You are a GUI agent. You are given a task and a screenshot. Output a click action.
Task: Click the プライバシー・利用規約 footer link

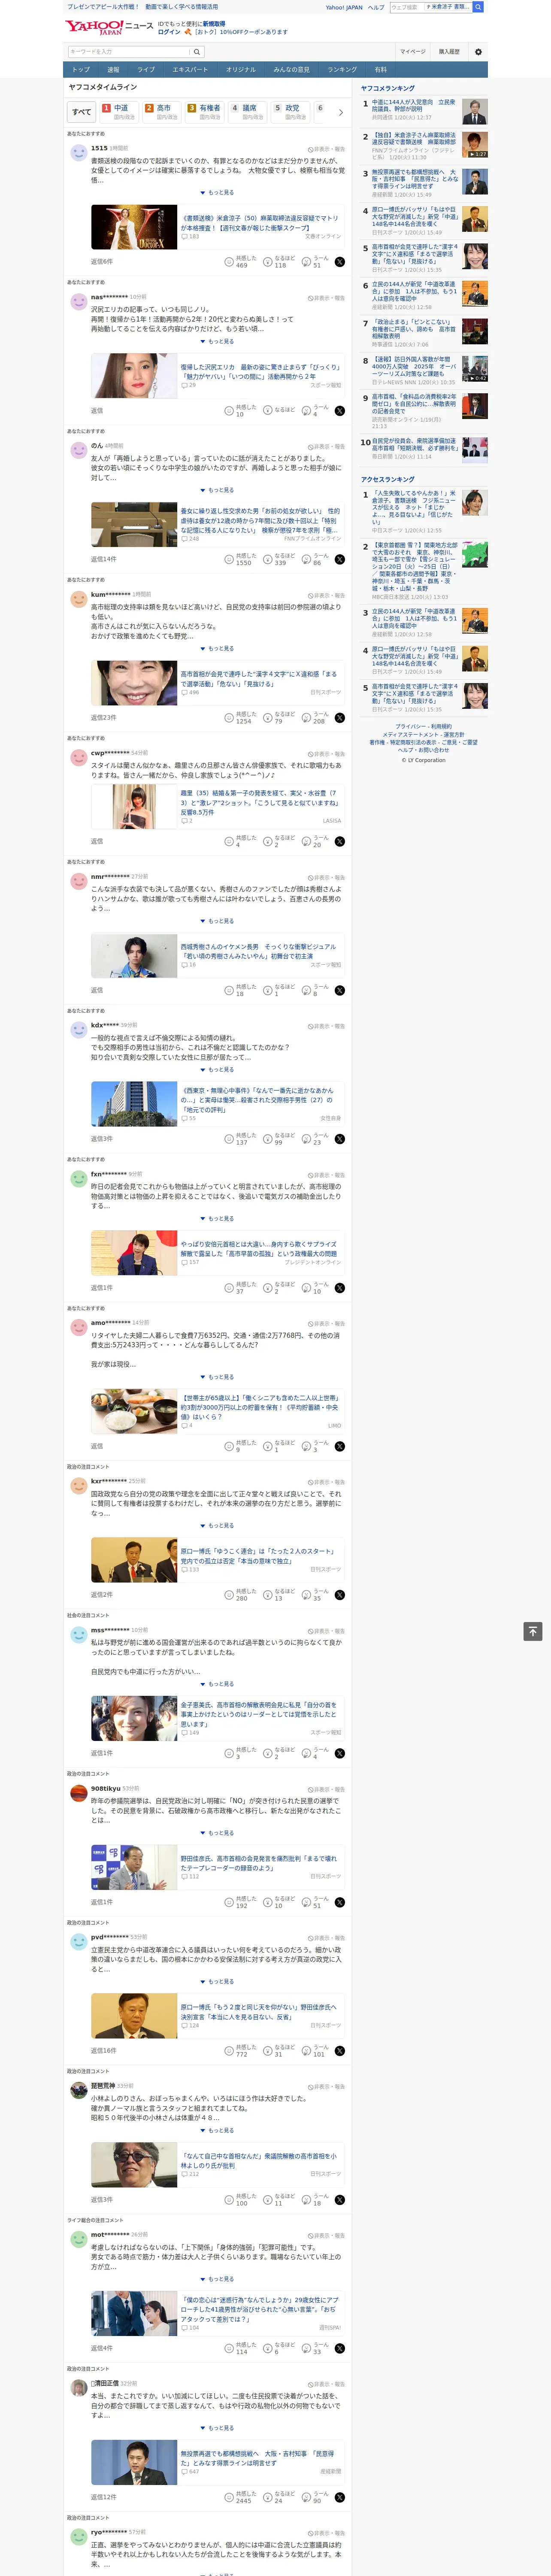pyautogui.click(x=423, y=727)
